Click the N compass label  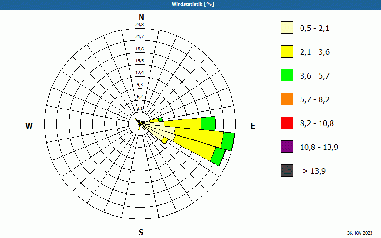[x=141, y=17]
